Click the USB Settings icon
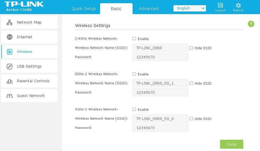The width and height of the screenshot is (260, 151). (9, 66)
